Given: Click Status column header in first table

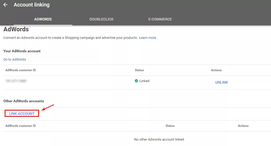Looking at the screenshot, I should (x=139, y=70).
